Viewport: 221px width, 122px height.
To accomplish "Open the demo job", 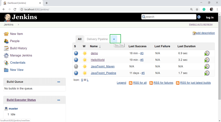I will pyautogui.click(x=94, y=53).
